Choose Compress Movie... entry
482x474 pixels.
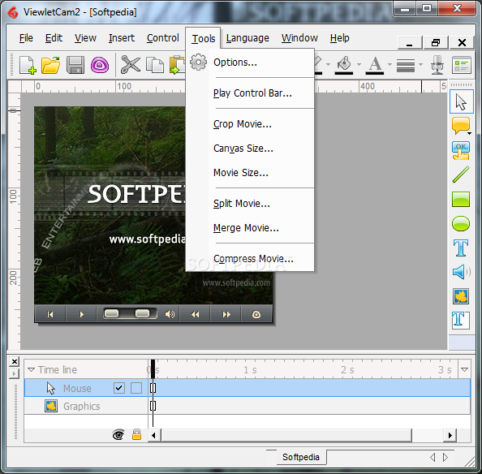[x=253, y=259]
